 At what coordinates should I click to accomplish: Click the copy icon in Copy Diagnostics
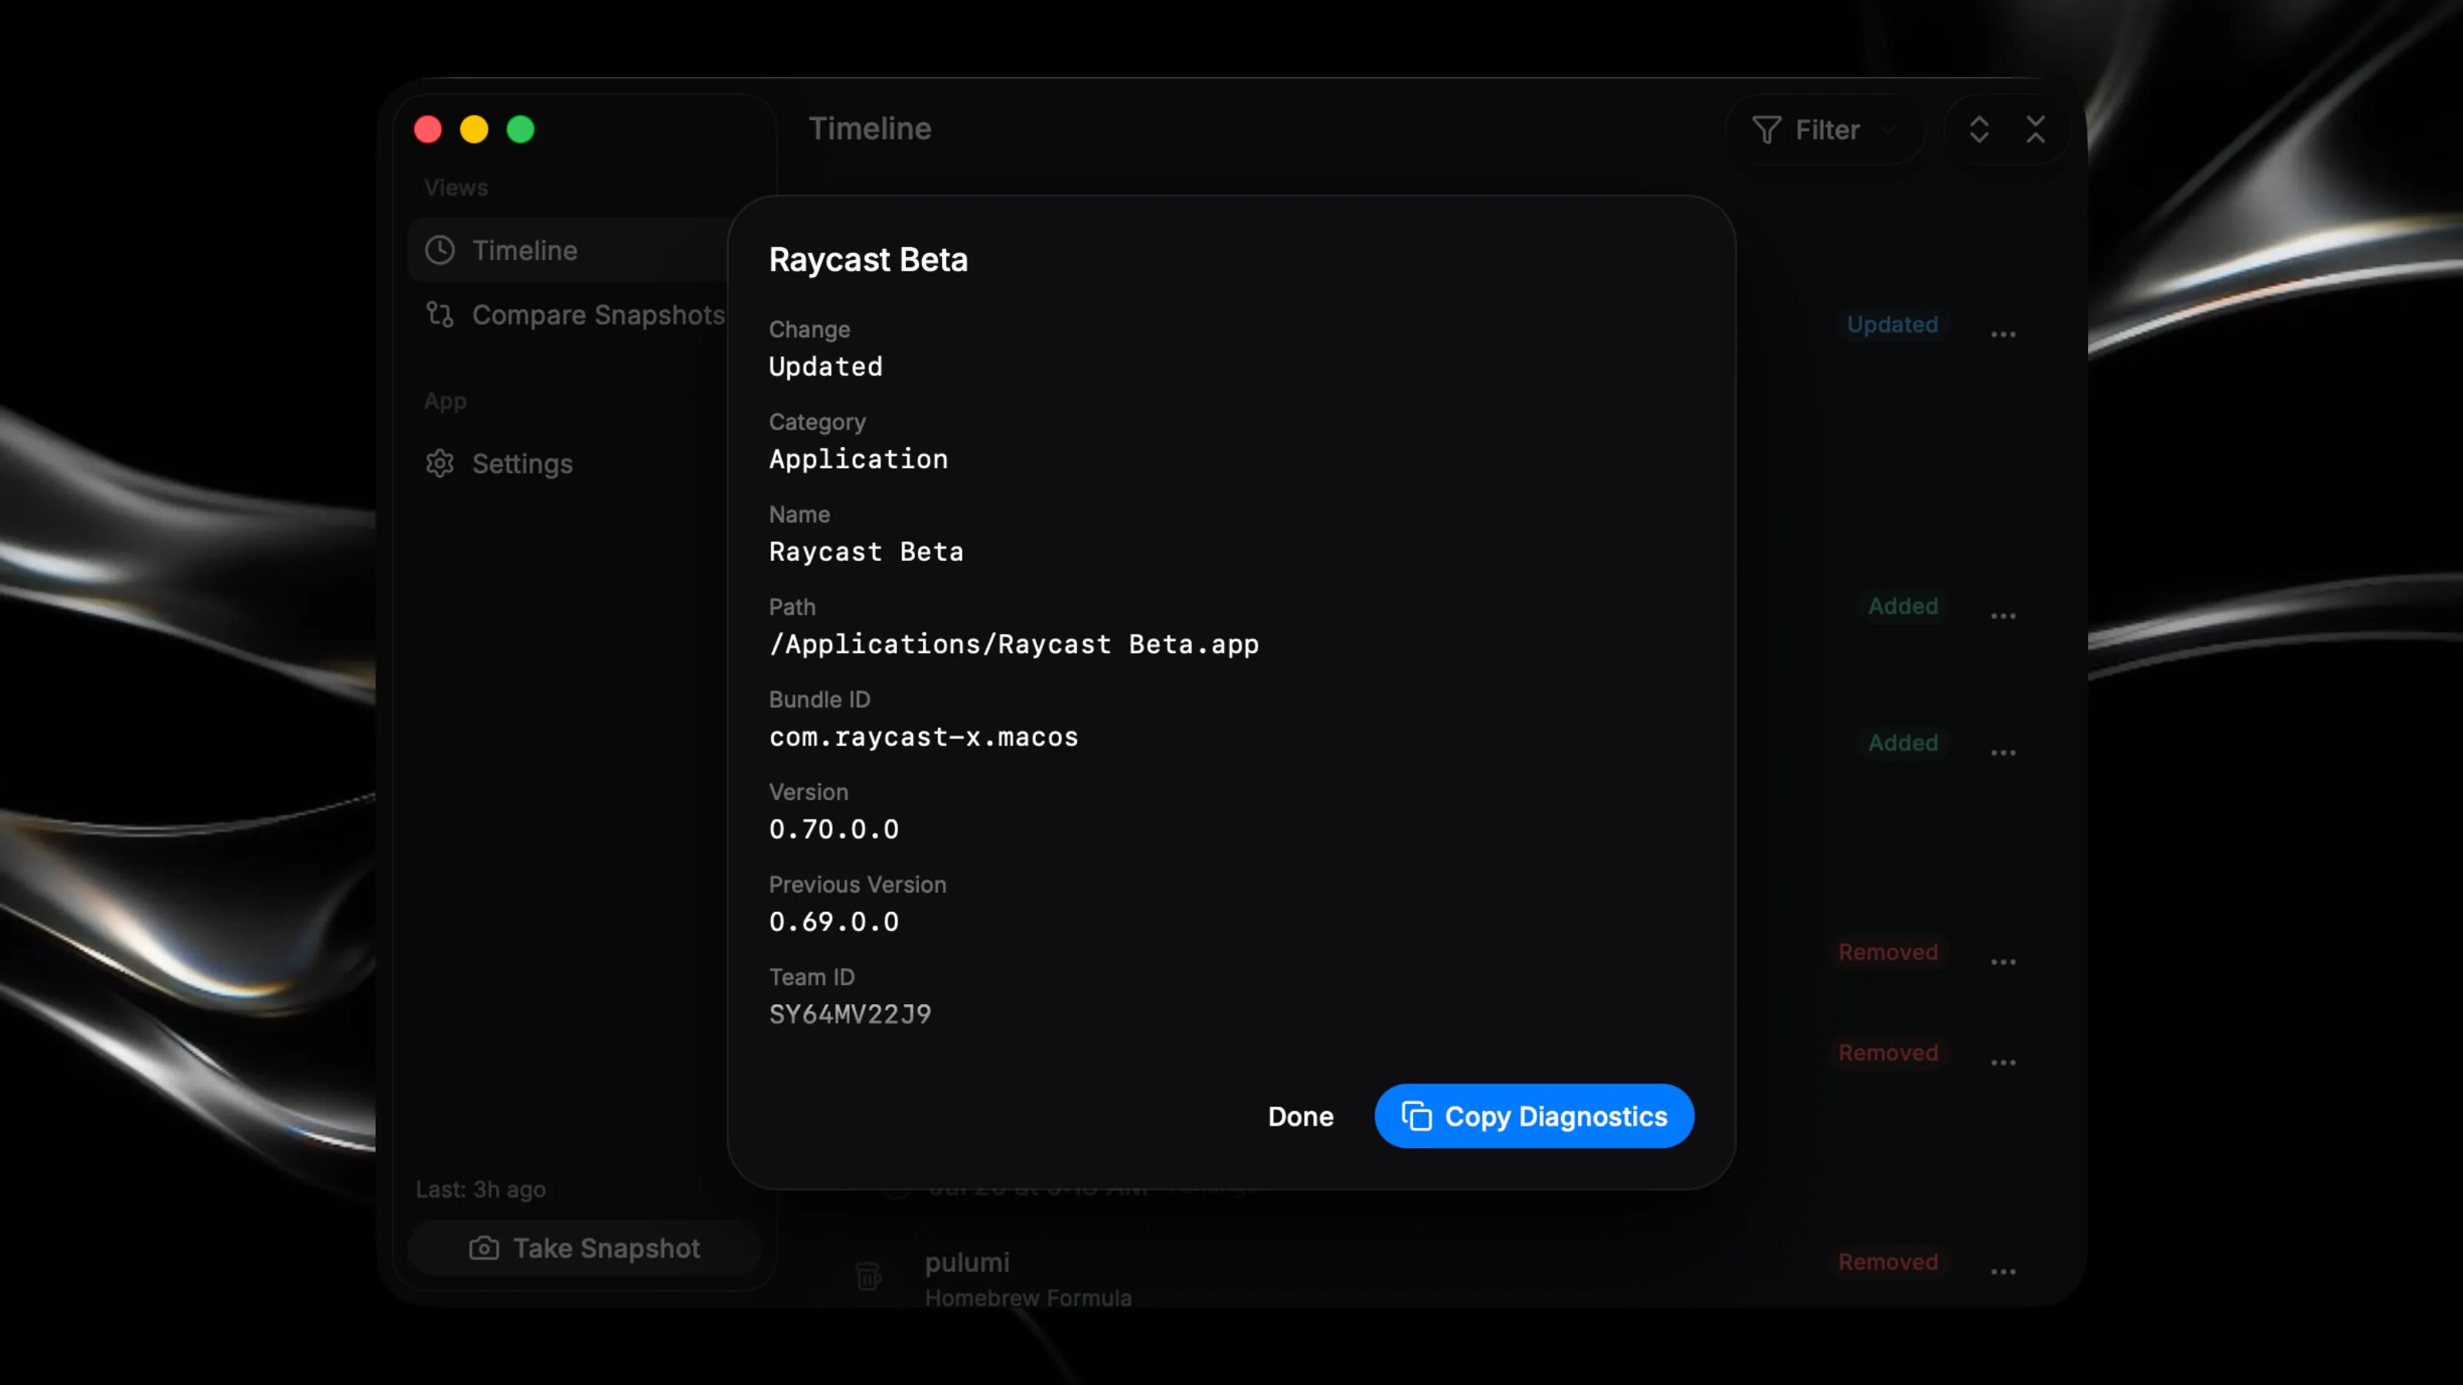point(1416,1116)
